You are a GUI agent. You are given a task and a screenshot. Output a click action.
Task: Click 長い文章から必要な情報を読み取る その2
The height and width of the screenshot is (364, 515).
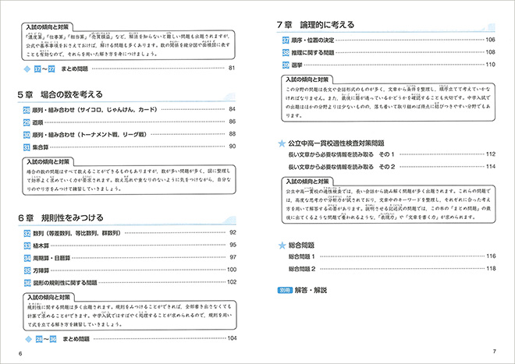342,167
